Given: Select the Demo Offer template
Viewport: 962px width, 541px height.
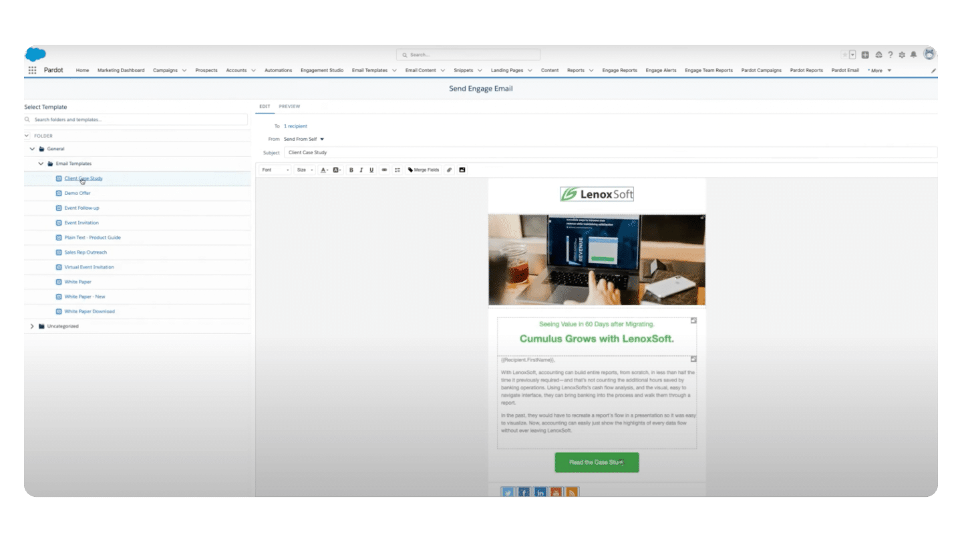Looking at the screenshot, I should [x=77, y=193].
